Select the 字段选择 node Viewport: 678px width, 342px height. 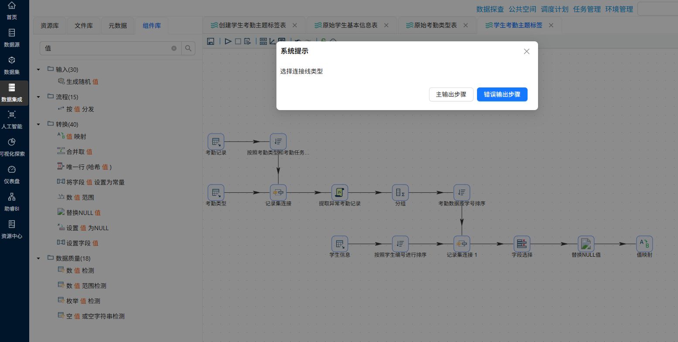(x=522, y=244)
